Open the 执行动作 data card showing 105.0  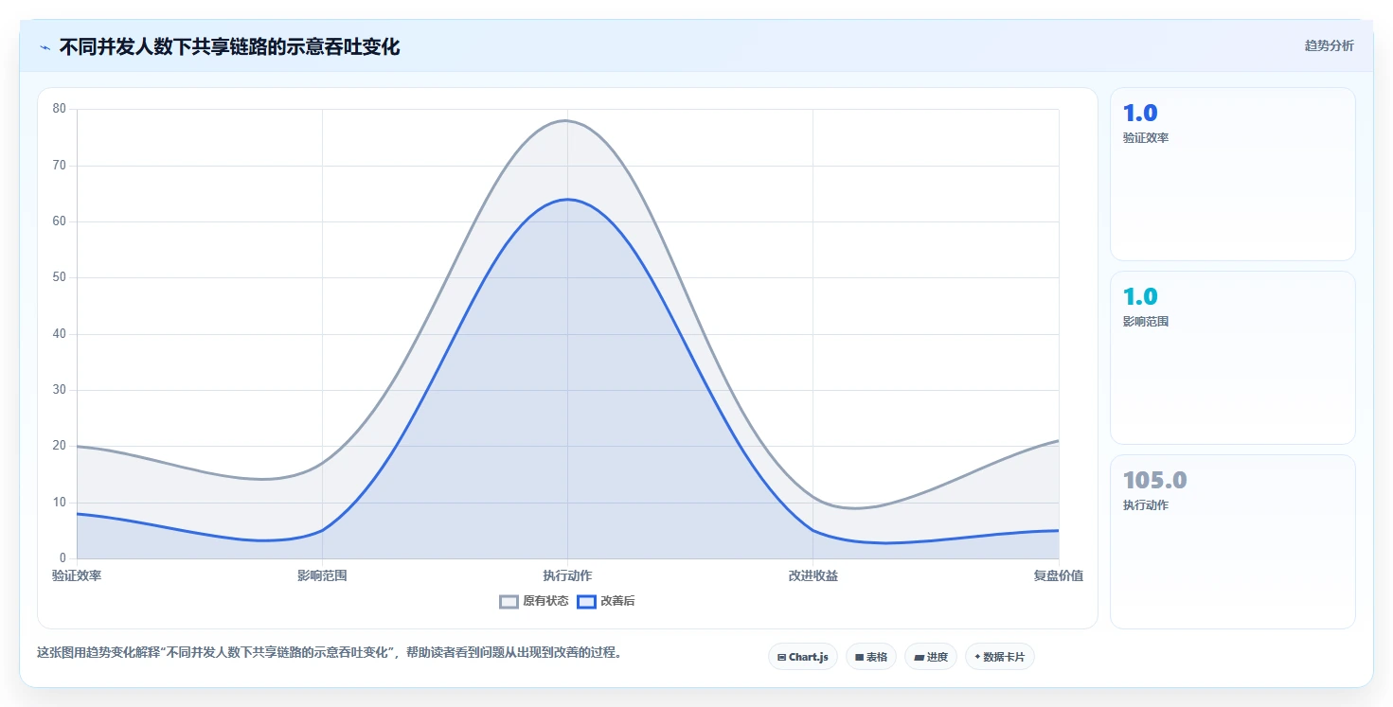(1232, 541)
